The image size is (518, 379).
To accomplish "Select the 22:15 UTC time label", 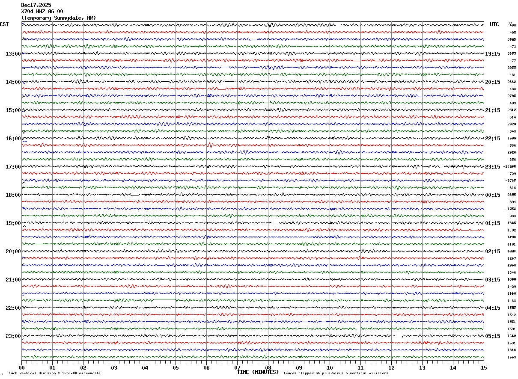I will tap(492, 139).
